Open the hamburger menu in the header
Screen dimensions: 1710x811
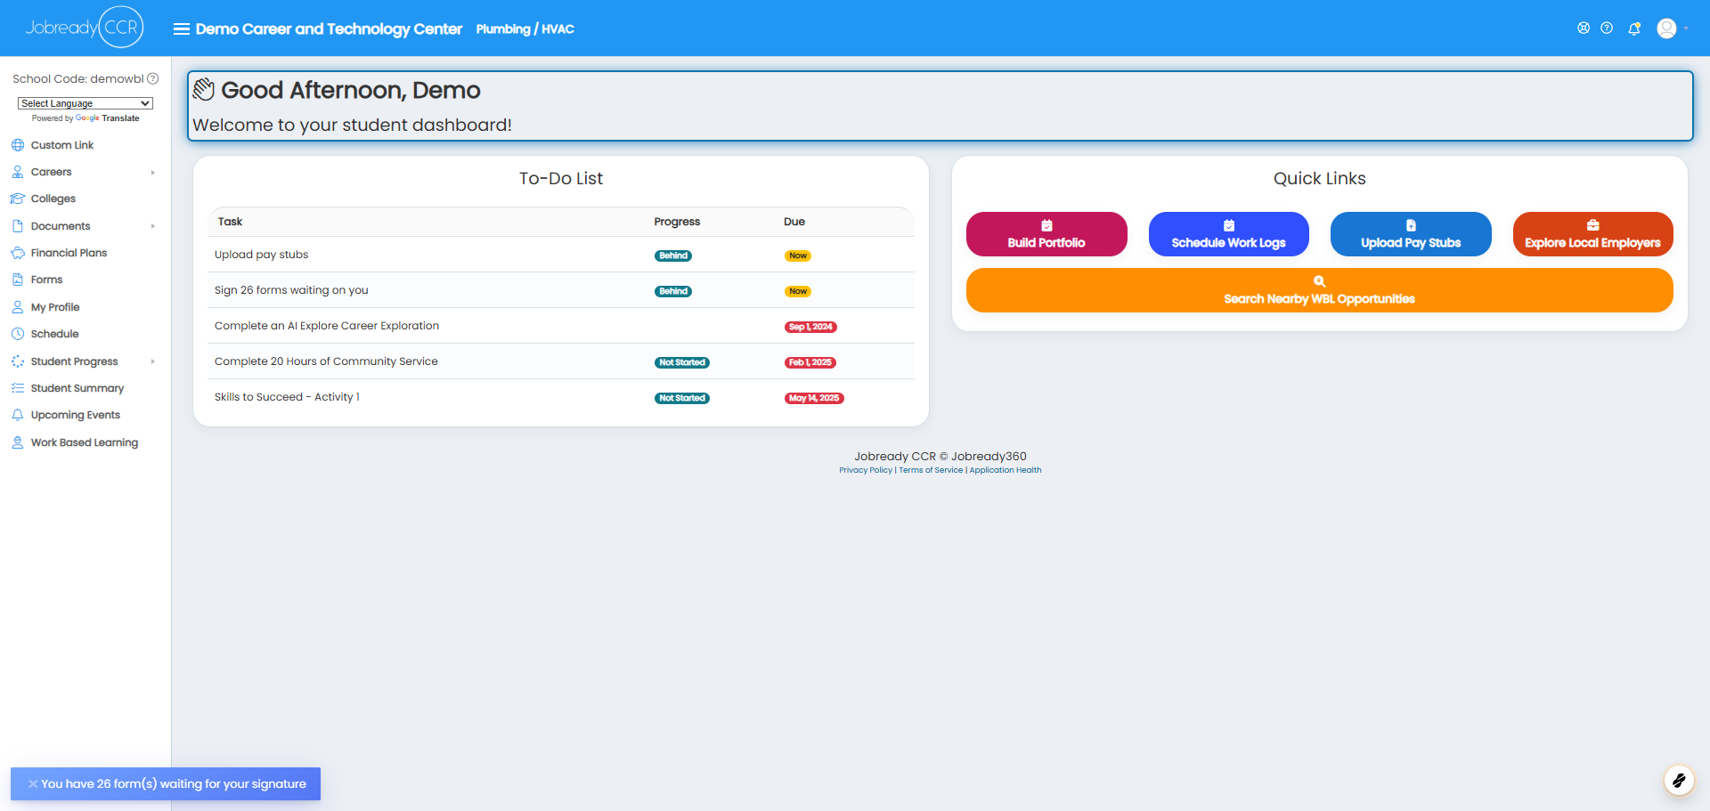point(181,28)
